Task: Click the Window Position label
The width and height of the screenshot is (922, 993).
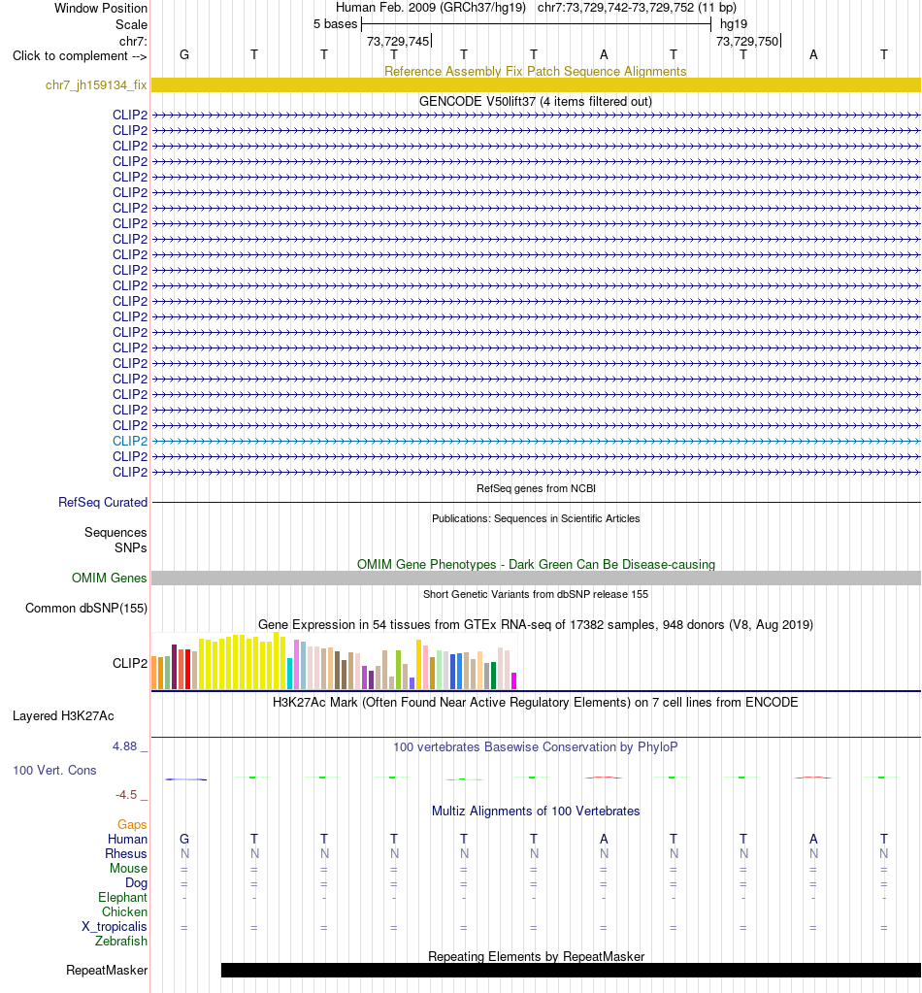Action: tap(101, 8)
